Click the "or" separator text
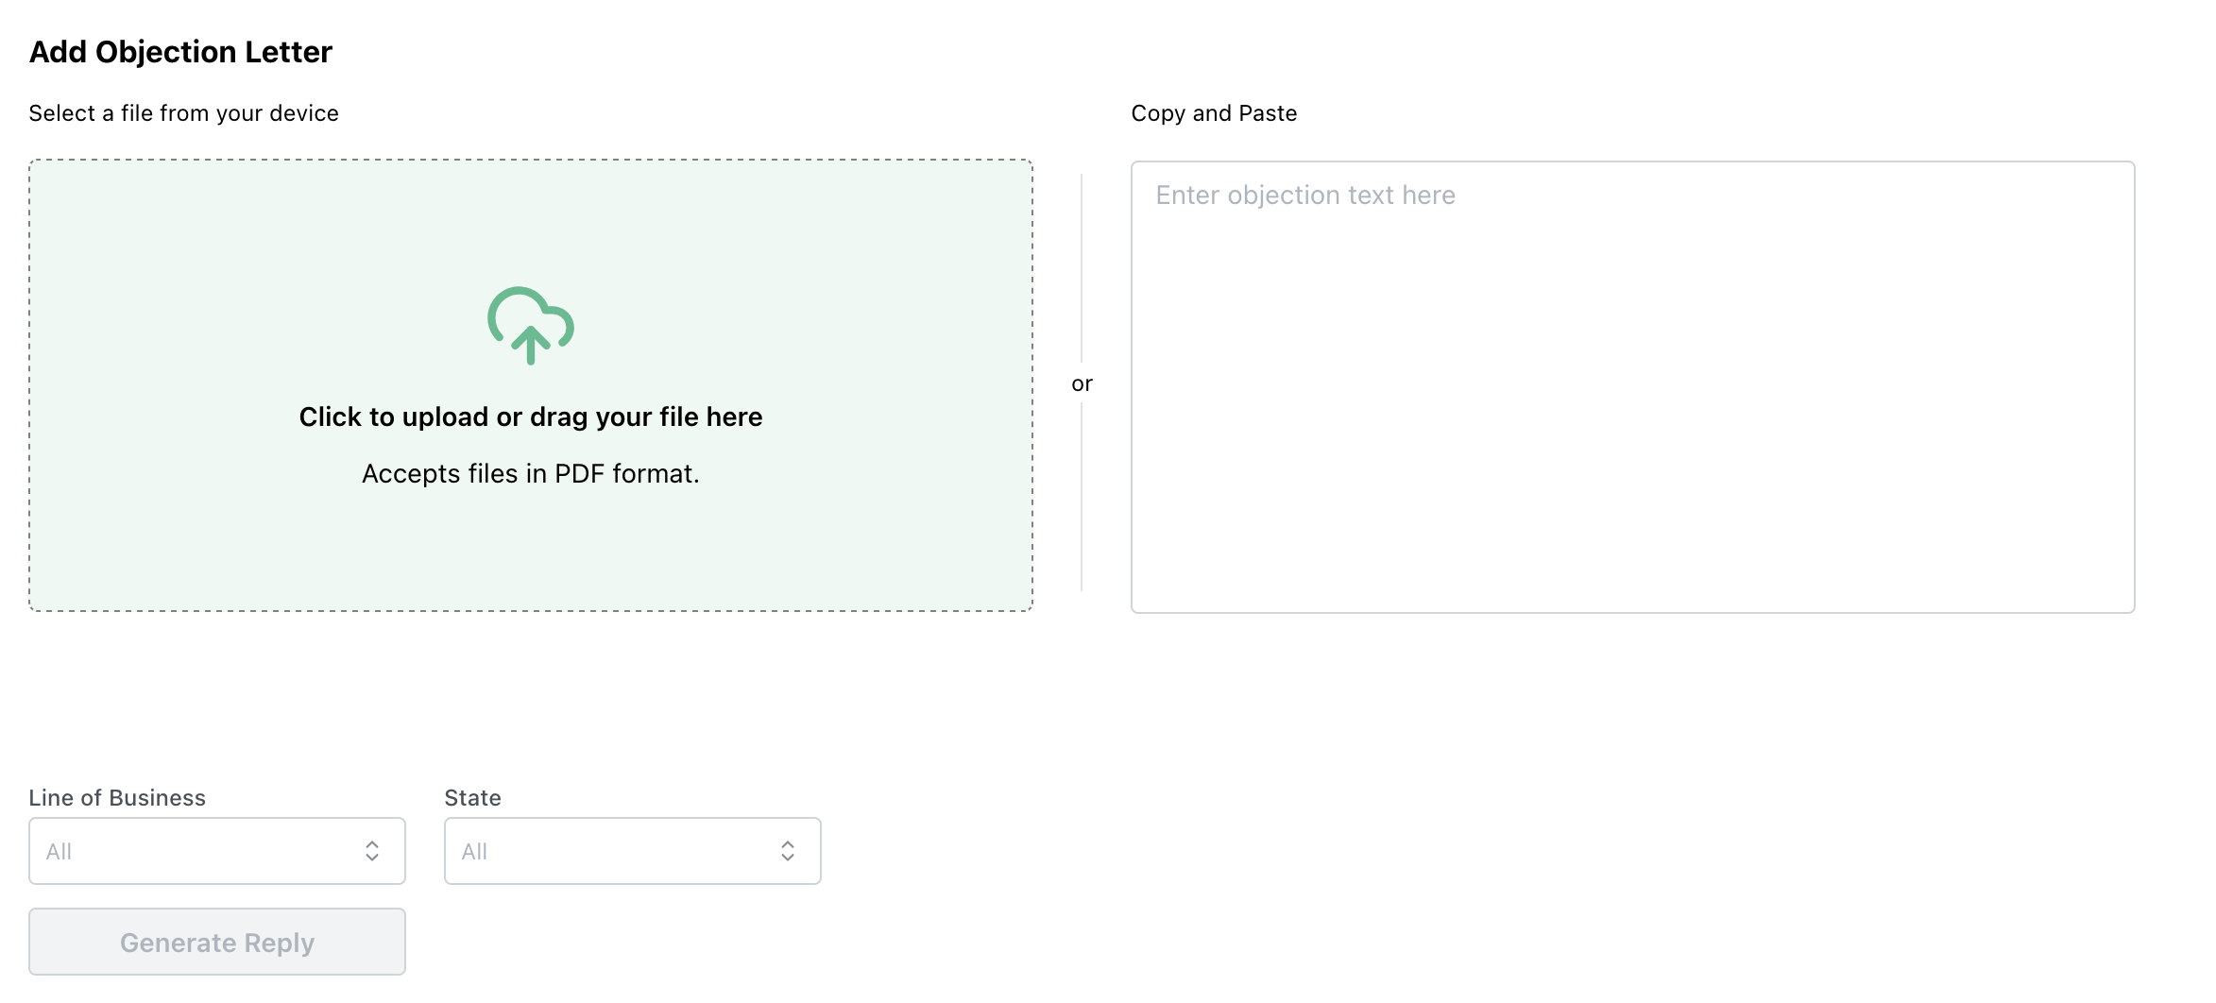Image resolution: width=2216 pixels, height=1003 pixels. (1082, 383)
